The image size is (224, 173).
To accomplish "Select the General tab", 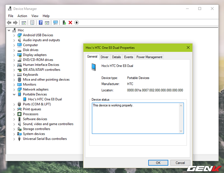I will [x=92, y=56].
